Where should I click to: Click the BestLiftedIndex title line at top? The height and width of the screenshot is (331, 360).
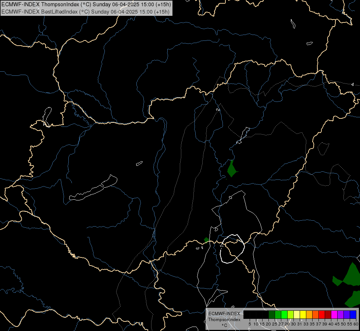pos(85,12)
